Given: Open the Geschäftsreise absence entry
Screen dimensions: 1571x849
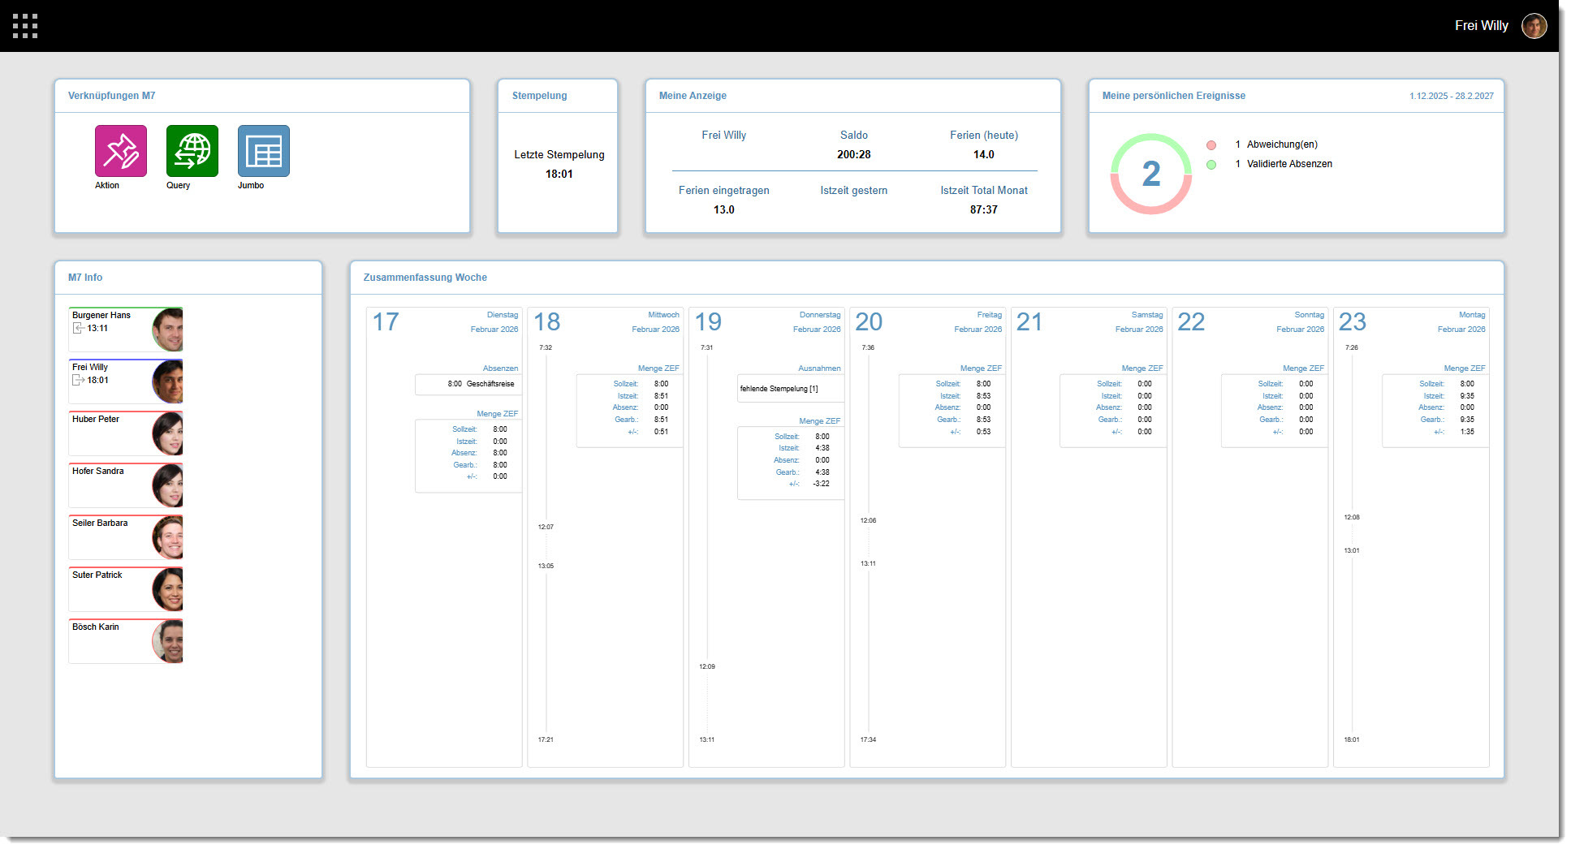Looking at the screenshot, I should click(481, 384).
